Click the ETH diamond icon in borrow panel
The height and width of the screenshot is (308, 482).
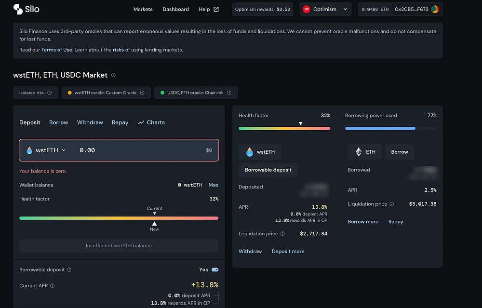[x=359, y=151]
